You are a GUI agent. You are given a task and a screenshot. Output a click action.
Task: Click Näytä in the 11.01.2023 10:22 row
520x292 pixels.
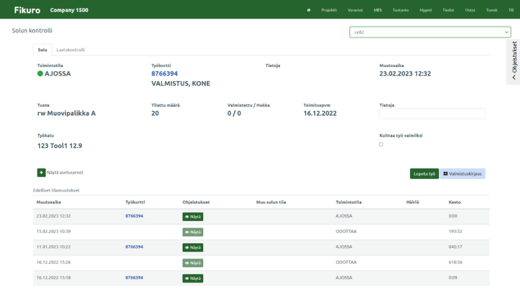(192, 247)
